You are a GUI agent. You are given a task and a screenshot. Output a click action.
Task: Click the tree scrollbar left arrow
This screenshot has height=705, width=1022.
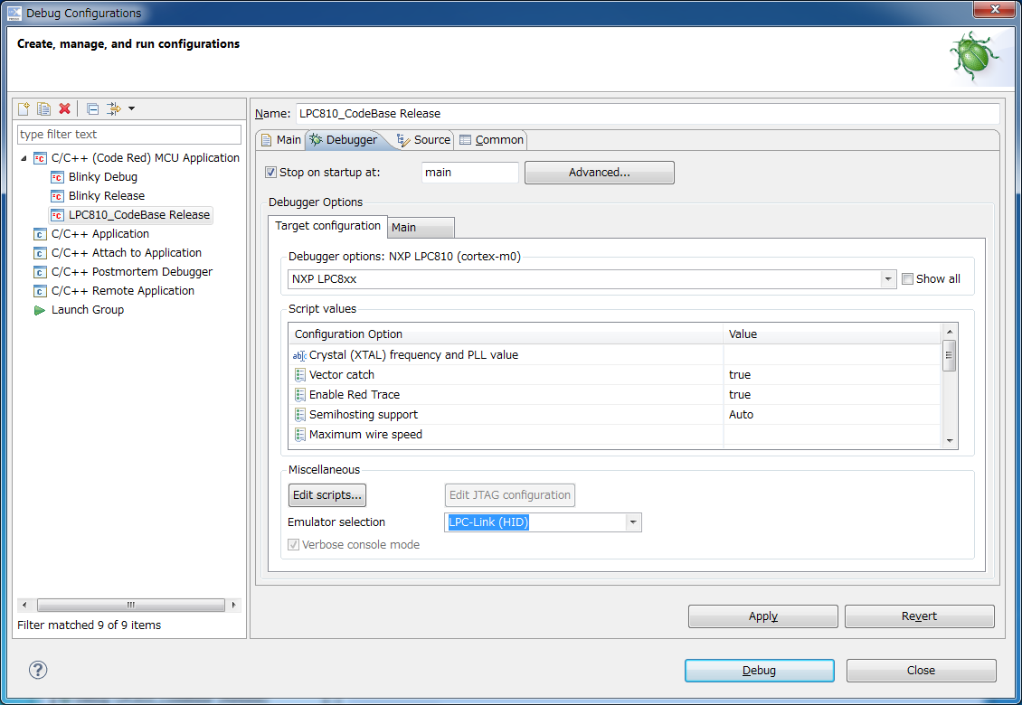click(x=24, y=605)
